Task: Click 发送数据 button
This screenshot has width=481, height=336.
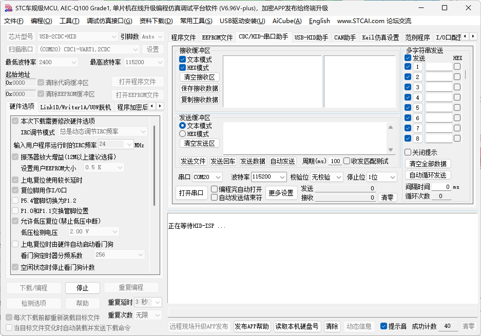Action: click(253, 161)
